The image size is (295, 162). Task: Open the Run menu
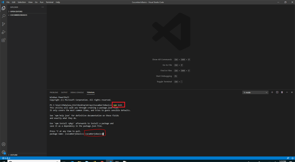(x=41, y=2)
